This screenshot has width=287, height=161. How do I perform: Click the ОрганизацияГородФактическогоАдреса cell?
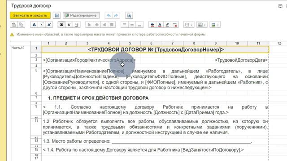(89, 60)
